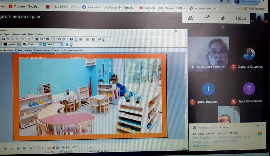Click the presenting notification message body
Image resolution: width=270 pixels, height=156 pixels.
(x=221, y=139)
